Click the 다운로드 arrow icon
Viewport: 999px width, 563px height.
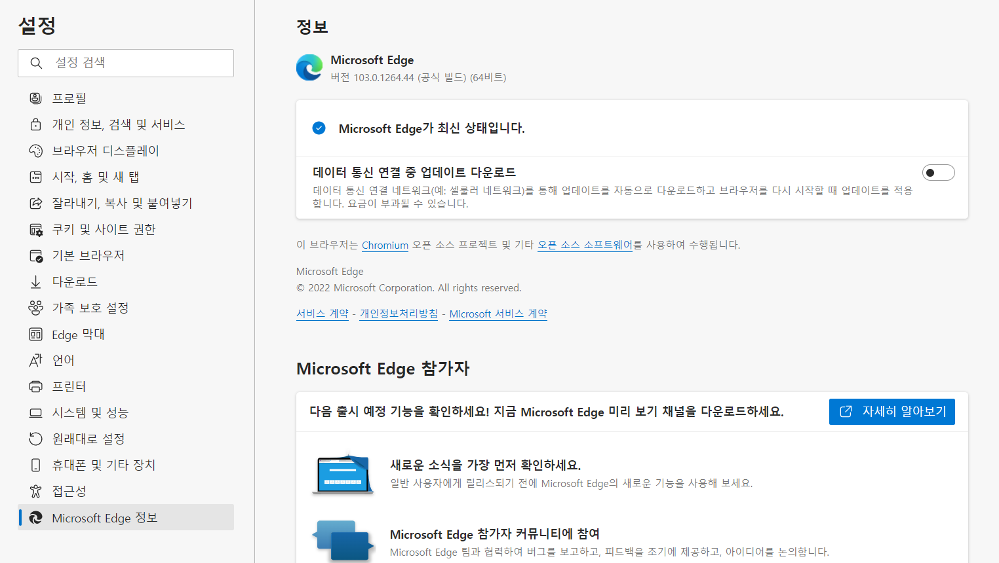[x=35, y=281]
